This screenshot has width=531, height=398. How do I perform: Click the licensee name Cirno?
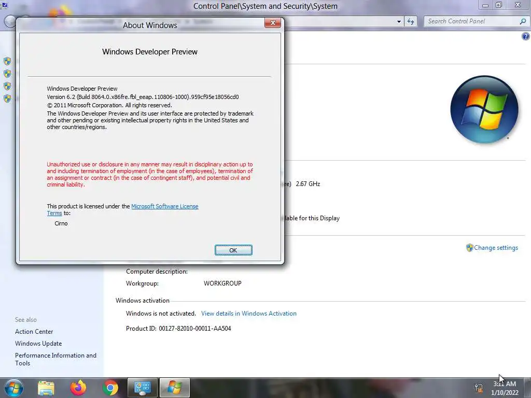pyautogui.click(x=61, y=223)
